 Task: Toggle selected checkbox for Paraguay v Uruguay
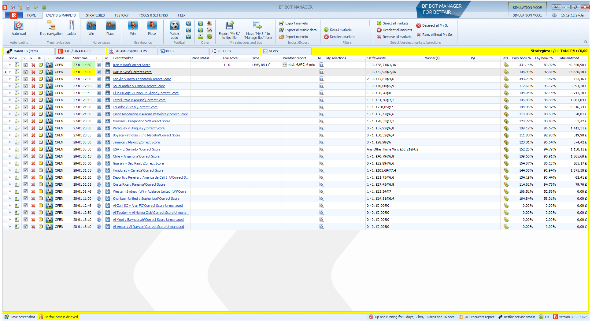25,128
